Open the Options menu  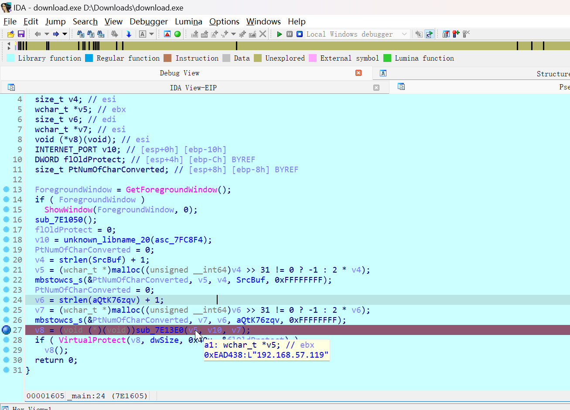click(x=224, y=21)
